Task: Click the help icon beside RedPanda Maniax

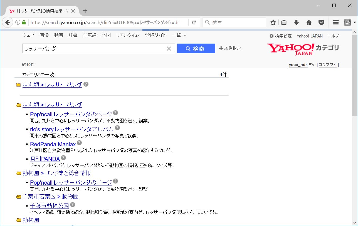Action: (79, 143)
